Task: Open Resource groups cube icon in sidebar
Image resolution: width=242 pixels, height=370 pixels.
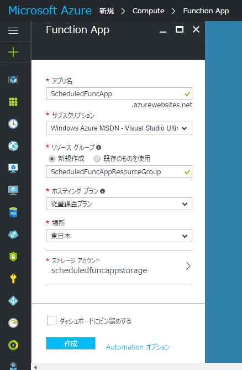Action: 13,80
